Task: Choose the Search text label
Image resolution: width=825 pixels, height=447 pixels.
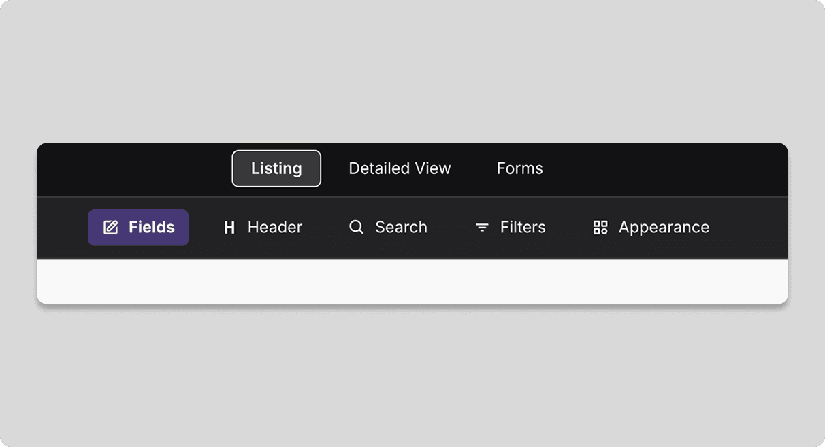Action: pyautogui.click(x=401, y=228)
